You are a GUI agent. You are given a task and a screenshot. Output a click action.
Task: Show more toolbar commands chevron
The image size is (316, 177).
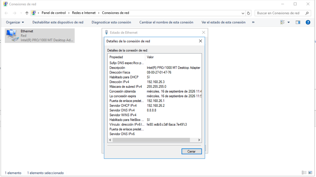(x=253, y=22)
